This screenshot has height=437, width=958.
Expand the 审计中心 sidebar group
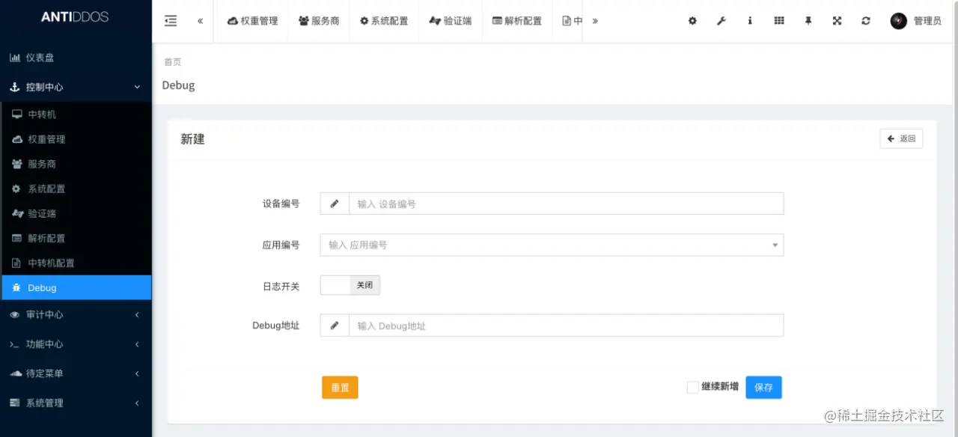click(76, 315)
